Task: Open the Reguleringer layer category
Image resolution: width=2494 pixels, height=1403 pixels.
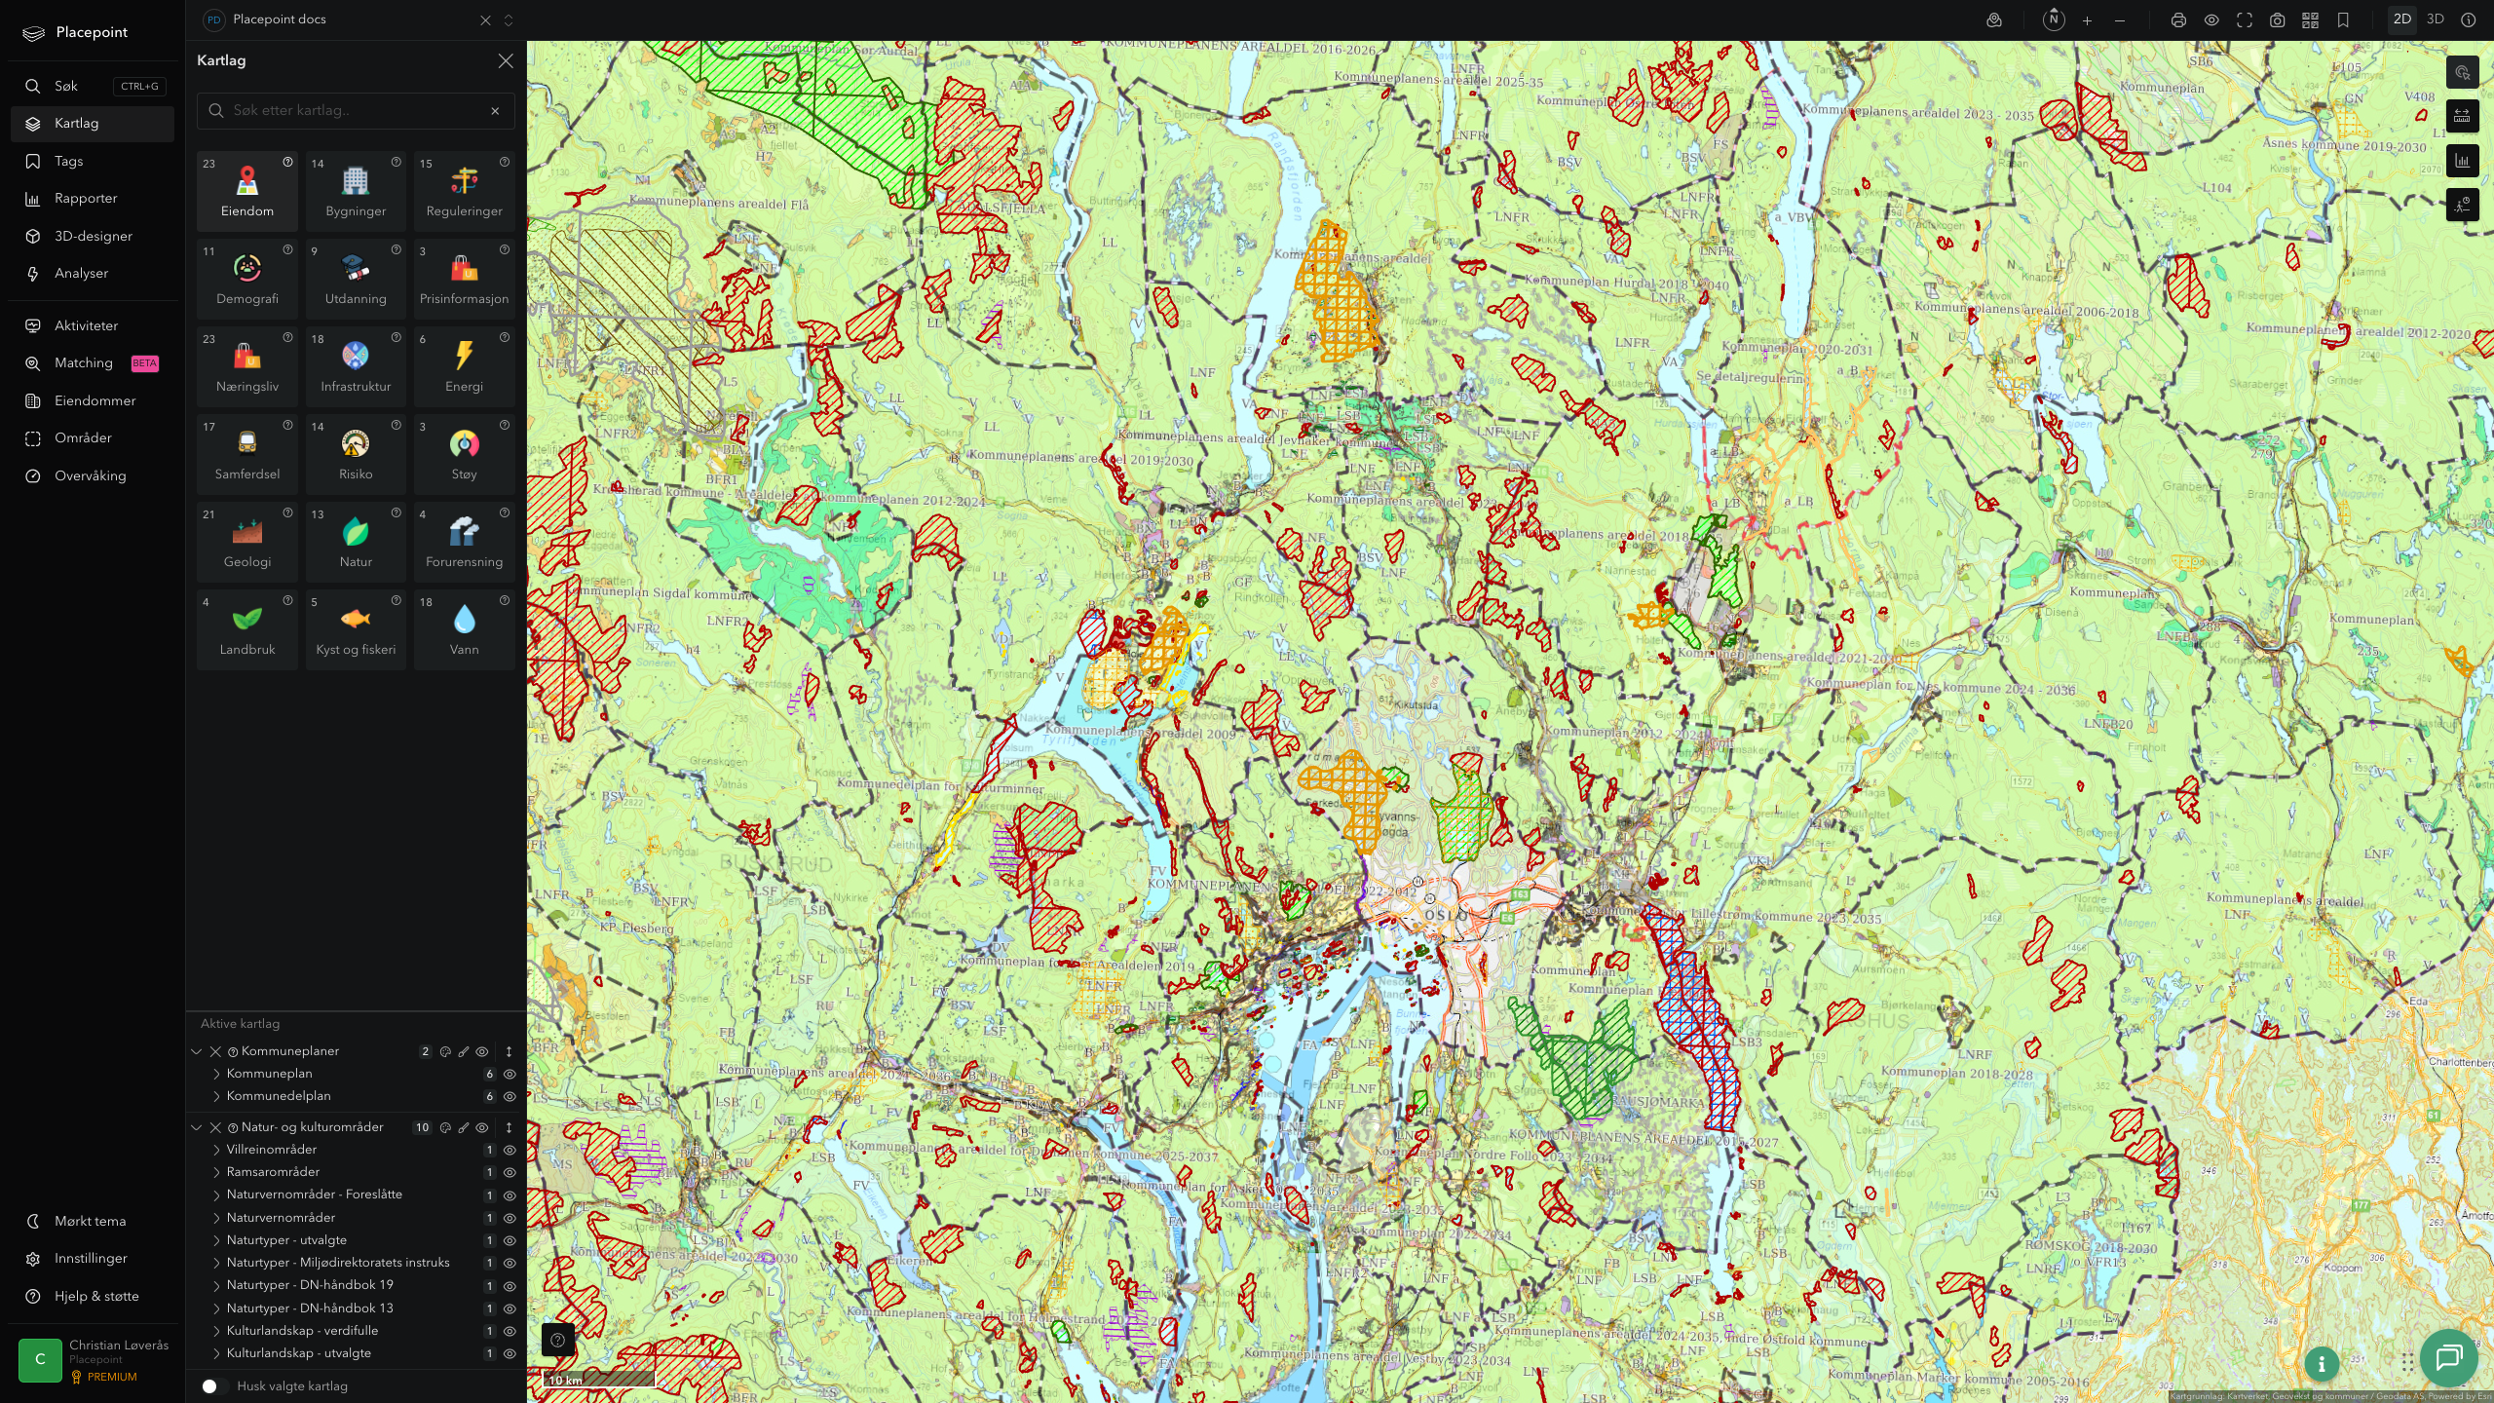Action: pos(464,191)
